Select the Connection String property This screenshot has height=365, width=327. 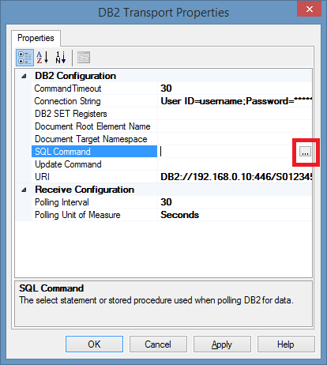[95, 101]
